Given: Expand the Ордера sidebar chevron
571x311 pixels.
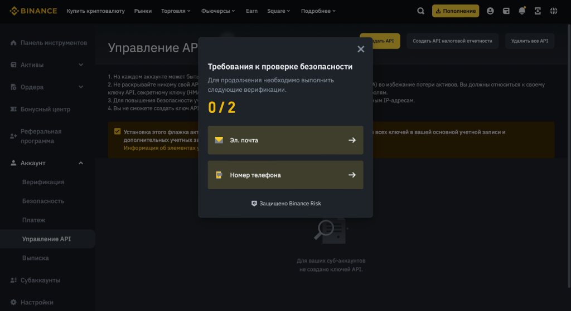Looking at the screenshot, I should [81, 87].
